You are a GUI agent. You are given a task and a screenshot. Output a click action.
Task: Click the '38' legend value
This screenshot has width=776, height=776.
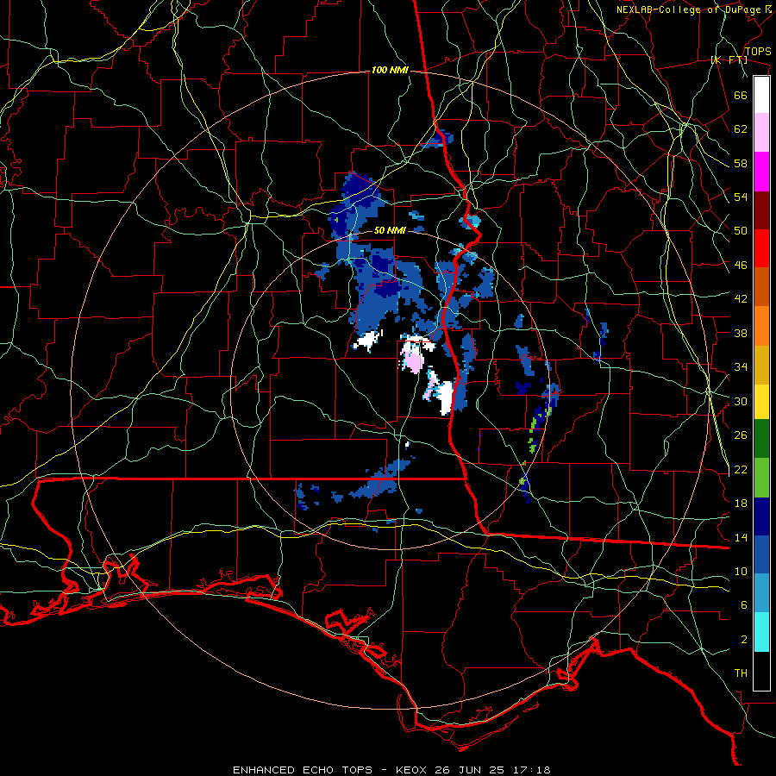[x=741, y=333]
